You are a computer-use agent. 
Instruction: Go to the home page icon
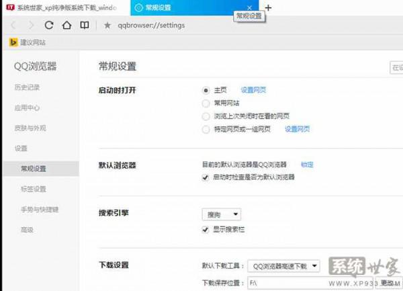66,25
